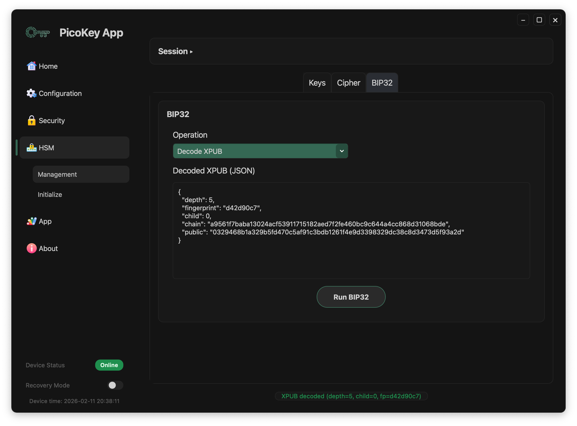This screenshot has height=426, width=577.
Task: Open the Keys tab
Action: 317,83
